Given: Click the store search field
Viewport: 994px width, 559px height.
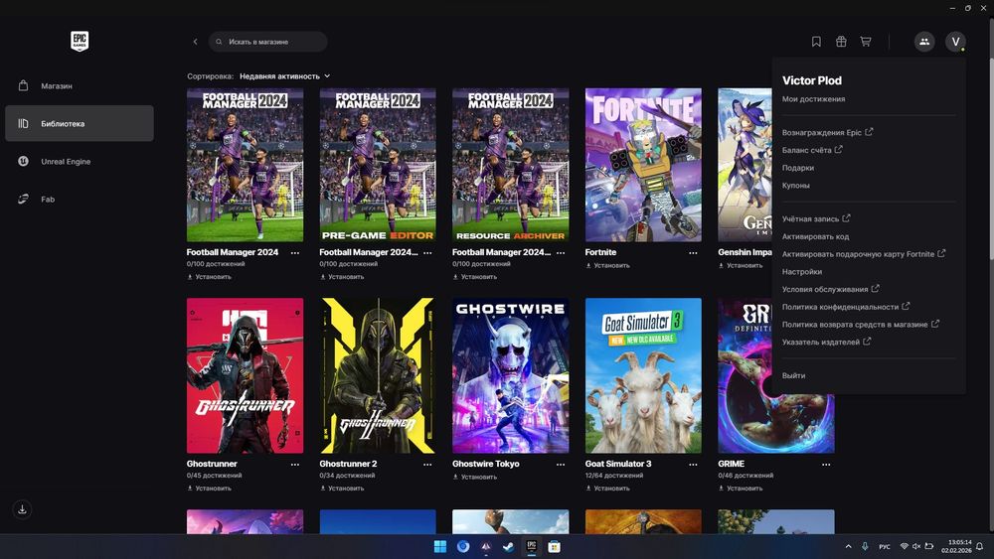Looking at the screenshot, I should coord(267,42).
